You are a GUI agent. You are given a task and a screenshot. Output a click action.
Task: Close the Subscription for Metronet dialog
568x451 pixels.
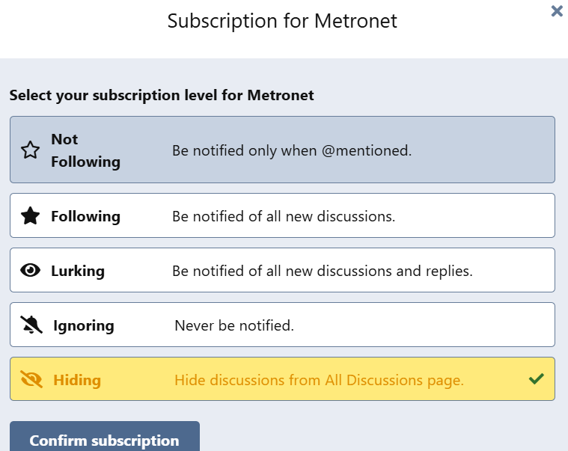coord(557,11)
